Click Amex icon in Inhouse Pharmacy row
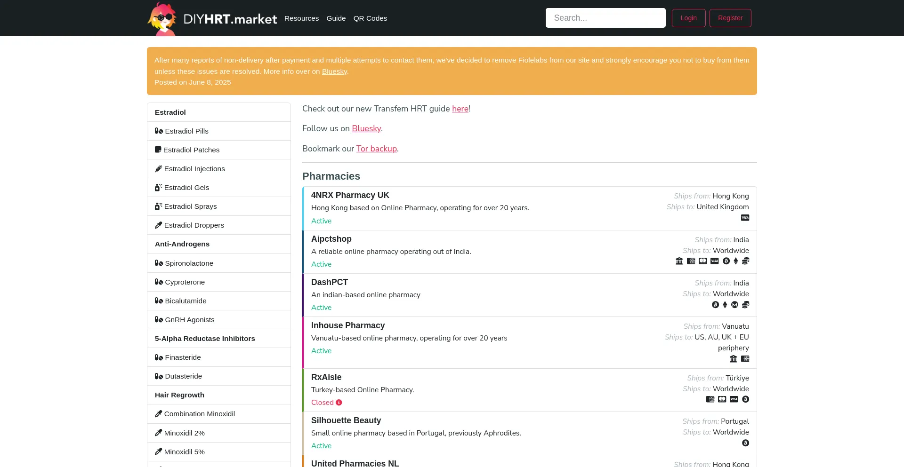The image size is (904, 467). click(x=745, y=359)
